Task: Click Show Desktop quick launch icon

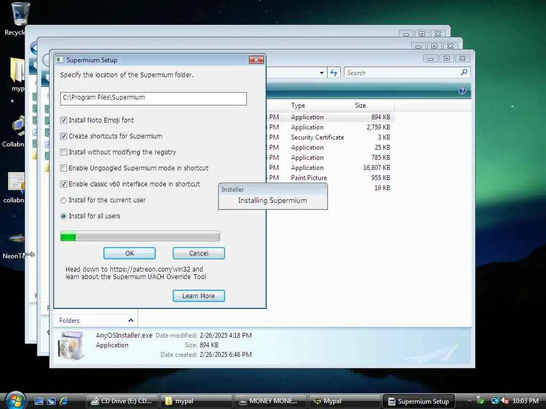Action: point(39,401)
